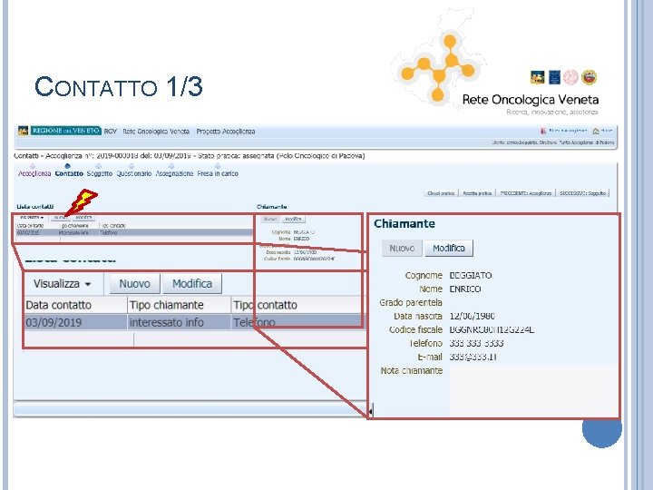Go to the Accoglienza workflow step
The height and width of the screenshot is (490, 653).
pos(34,173)
